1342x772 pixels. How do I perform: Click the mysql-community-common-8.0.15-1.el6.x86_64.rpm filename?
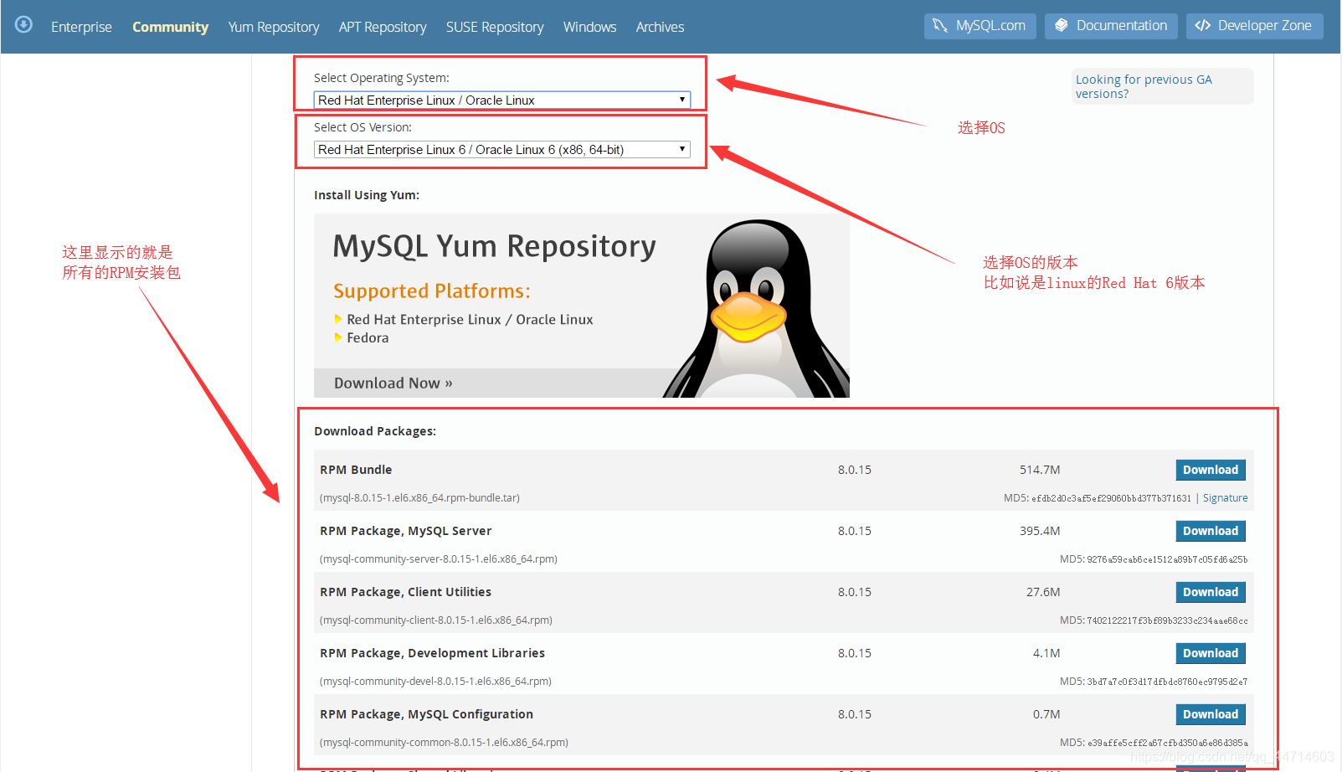pos(444,743)
